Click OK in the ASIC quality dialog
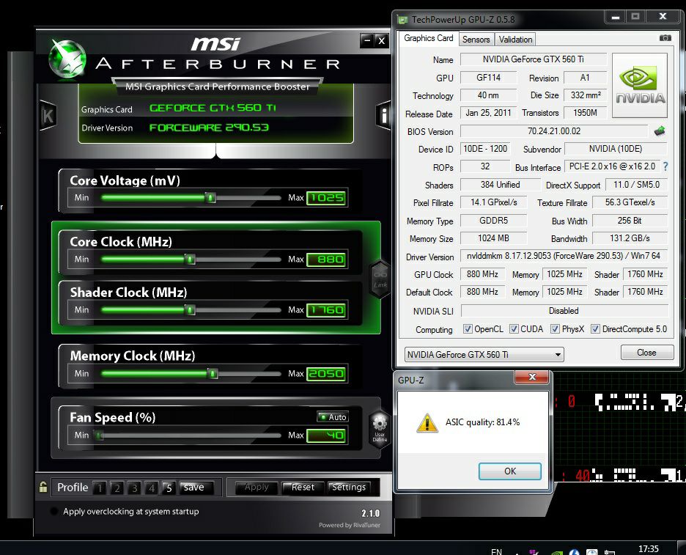The height and width of the screenshot is (555, 686). pos(509,471)
